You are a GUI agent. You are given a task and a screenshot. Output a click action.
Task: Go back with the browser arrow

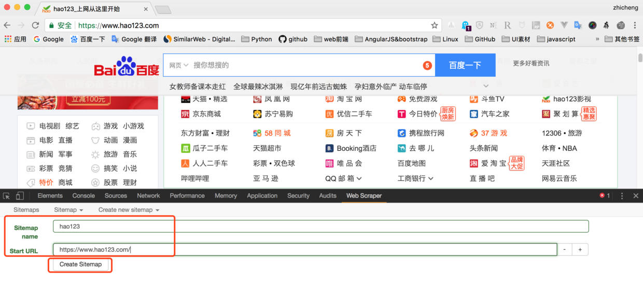coord(7,25)
